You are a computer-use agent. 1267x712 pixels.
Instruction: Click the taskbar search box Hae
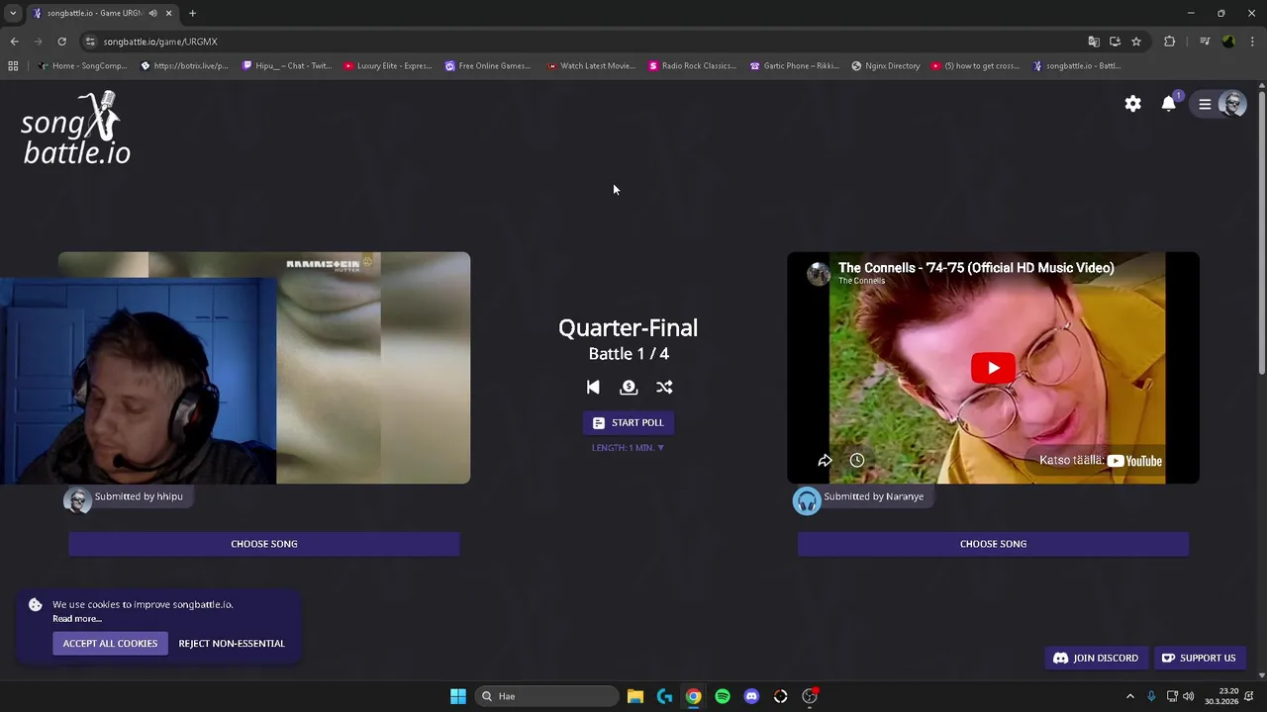click(546, 696)
